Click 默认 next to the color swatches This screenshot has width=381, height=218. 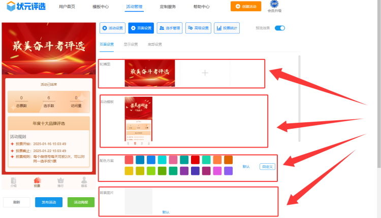click(246, 167)
